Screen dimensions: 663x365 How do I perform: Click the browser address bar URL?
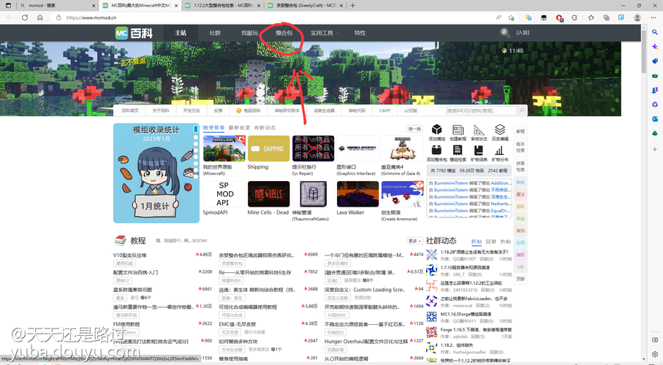(x=91, y=18)
